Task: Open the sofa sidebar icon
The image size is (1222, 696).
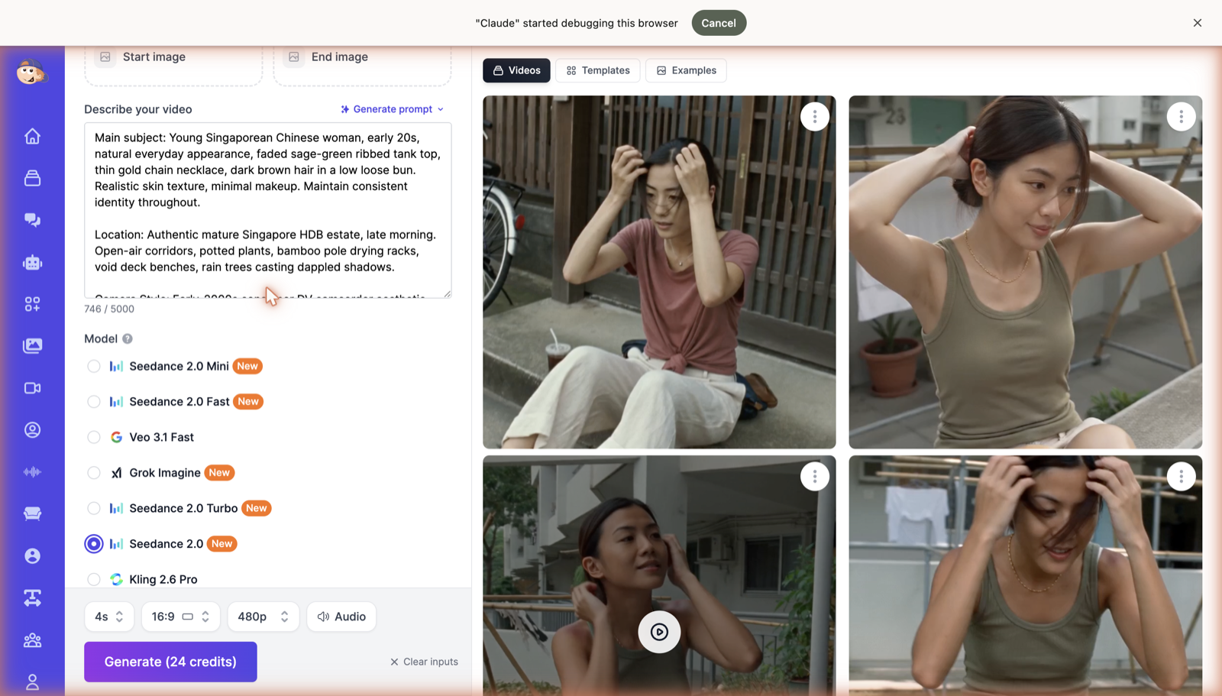Action: pyautogui.click(x=32, y=513)
